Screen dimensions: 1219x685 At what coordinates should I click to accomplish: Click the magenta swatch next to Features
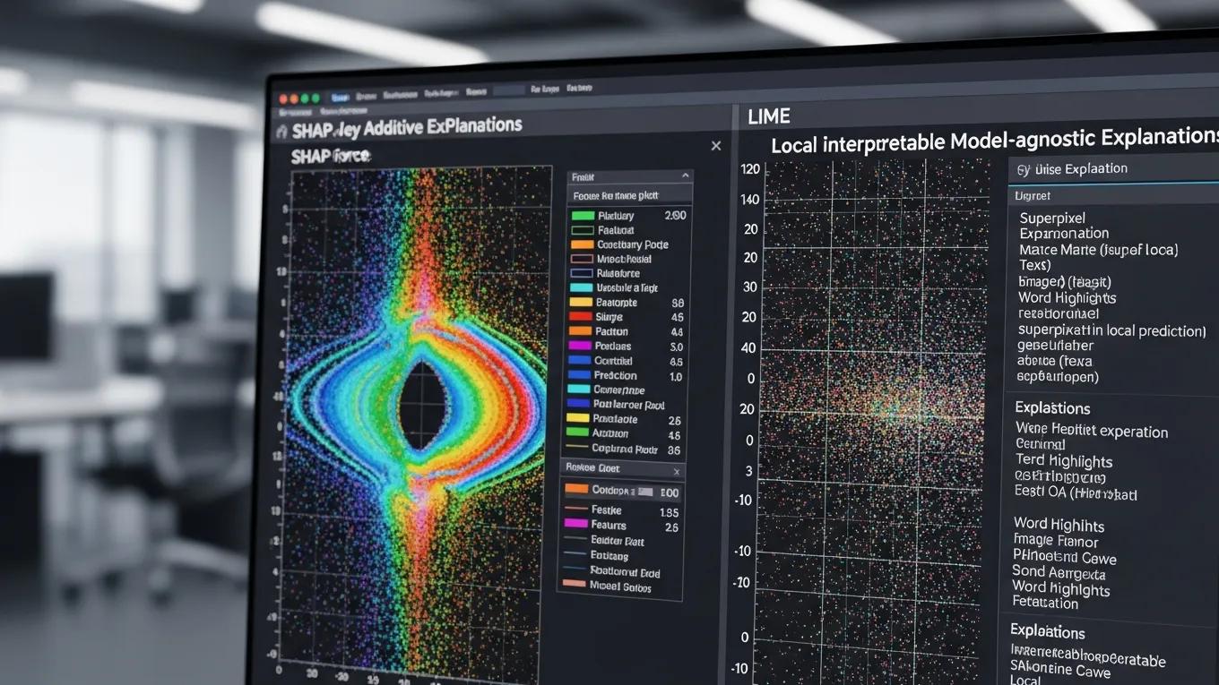pos(575,525)
